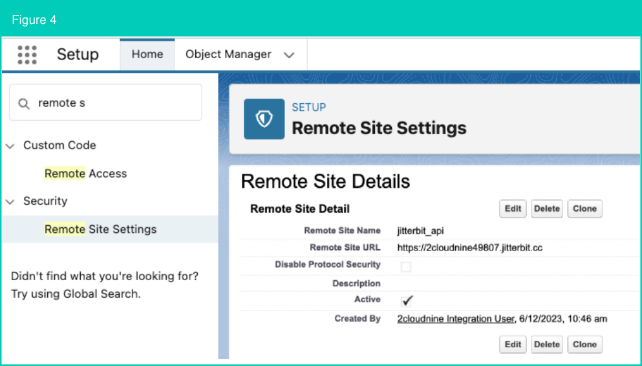Toggle the Active checkbox
Image resolution: width=642 pixels, height=366 pixels.
(x=407, y=301)
